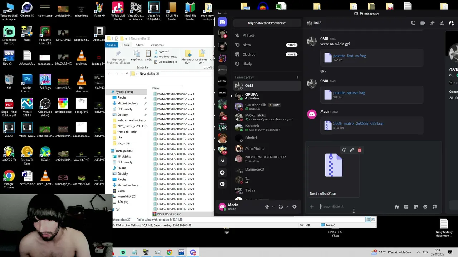Open the Kokutek direct message

(267, 127)
